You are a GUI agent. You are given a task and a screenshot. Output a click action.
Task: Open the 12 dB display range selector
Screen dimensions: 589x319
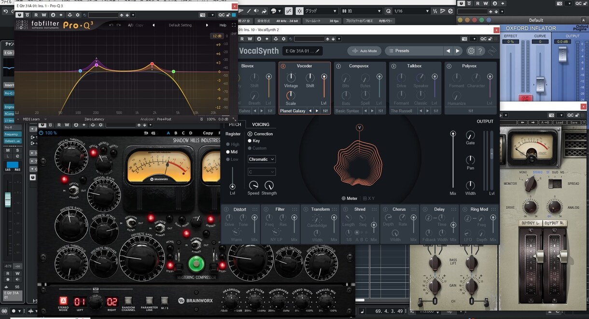click(x=216, y=36)
